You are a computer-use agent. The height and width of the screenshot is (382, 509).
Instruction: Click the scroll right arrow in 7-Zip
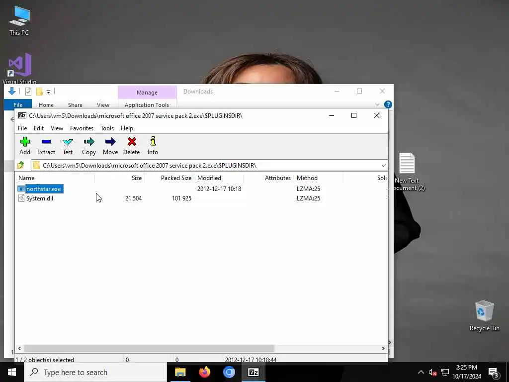point(383,348)
